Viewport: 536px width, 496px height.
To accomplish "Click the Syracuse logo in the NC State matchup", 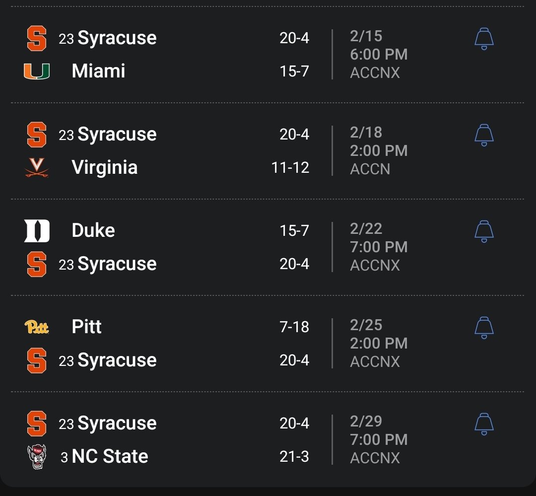I will pyautogui.click(x=37, y=423).
